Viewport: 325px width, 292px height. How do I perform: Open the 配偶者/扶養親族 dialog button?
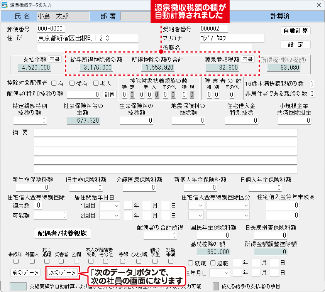coord(63,233)
